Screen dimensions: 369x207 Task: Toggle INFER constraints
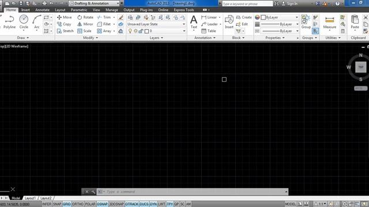tap(47, 204)
